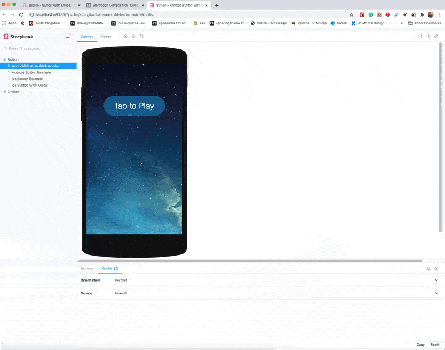Close the Android Button browser tab

click(206, 6)
